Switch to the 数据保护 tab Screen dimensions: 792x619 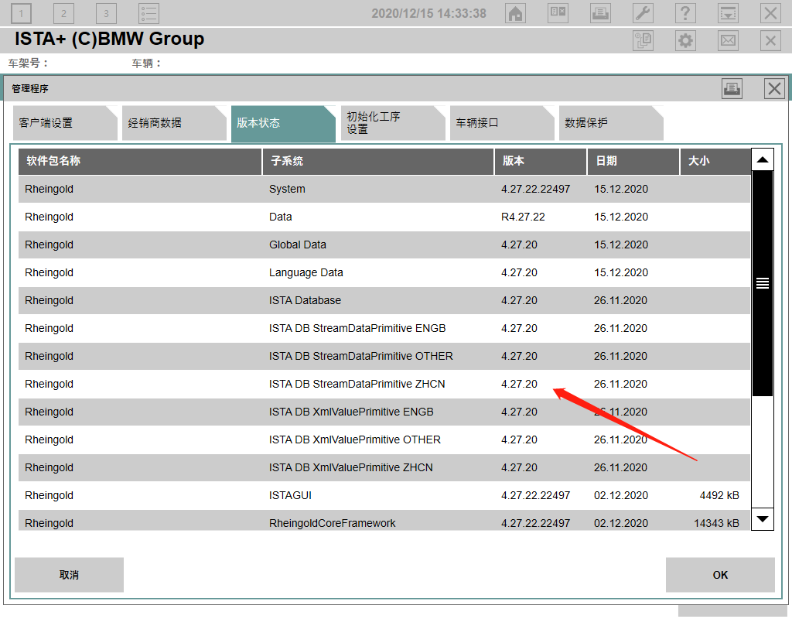[x=611, y=123]
